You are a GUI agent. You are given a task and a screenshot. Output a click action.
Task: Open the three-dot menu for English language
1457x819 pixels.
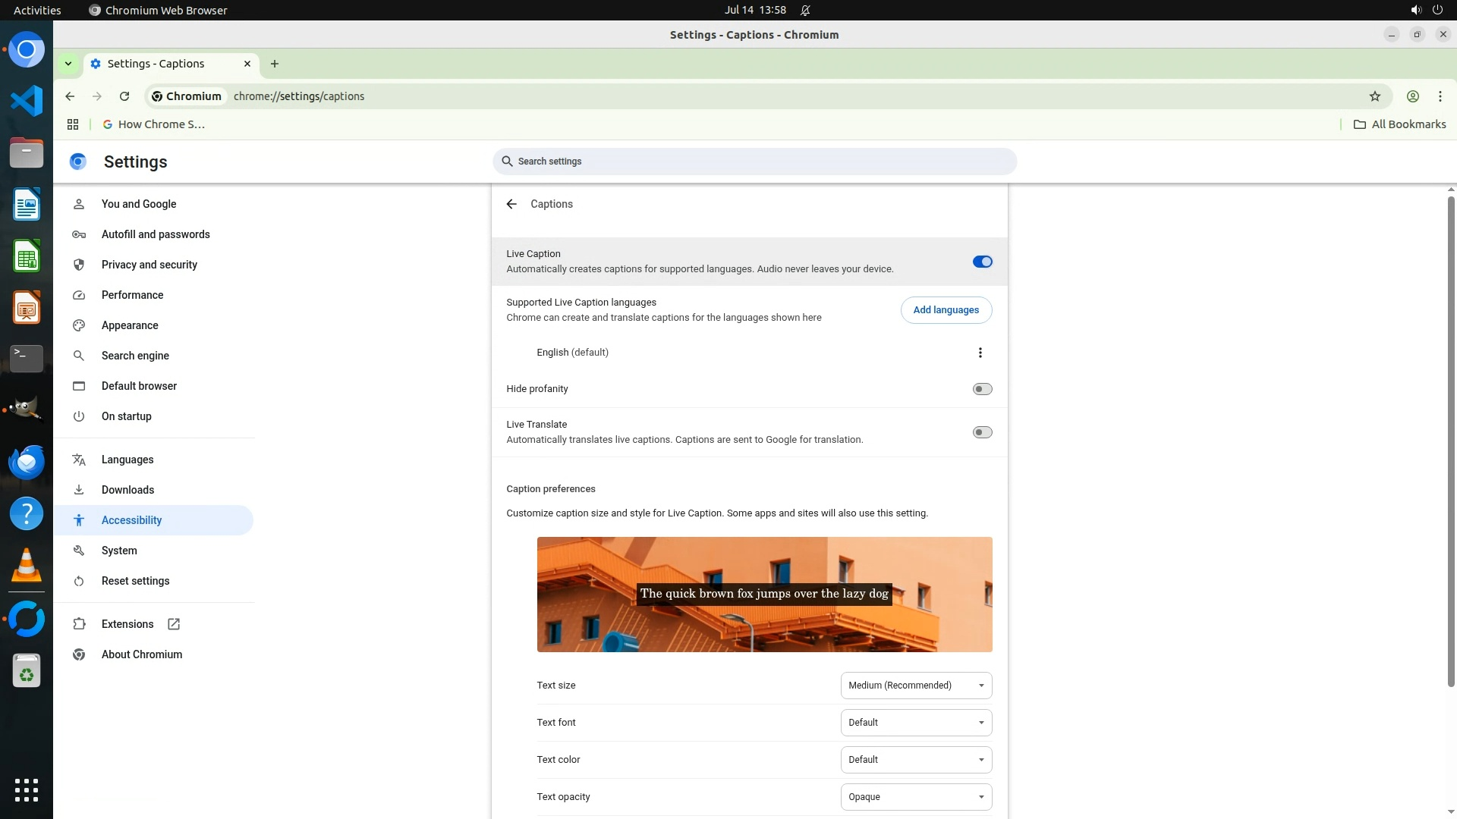[980, 353]
